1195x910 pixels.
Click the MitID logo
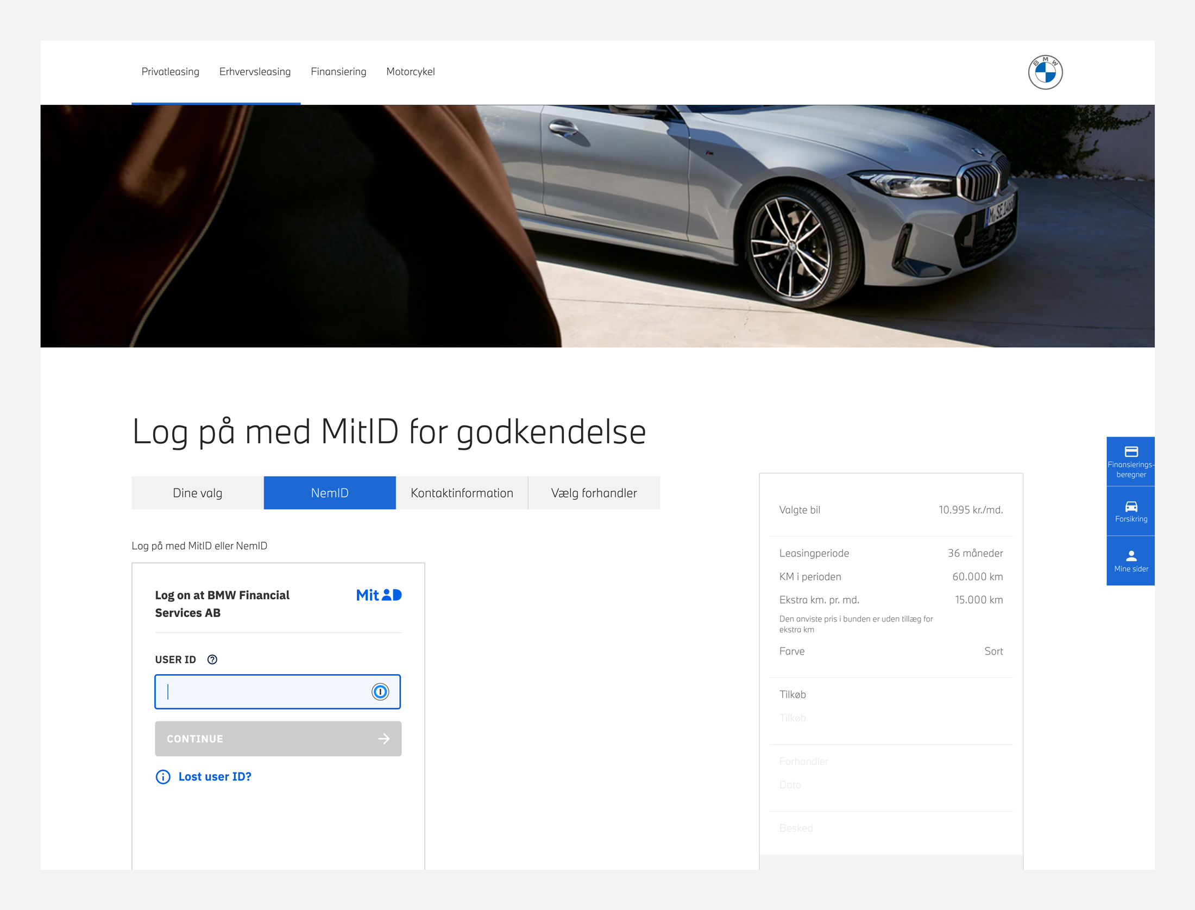[x=379, y=595]
